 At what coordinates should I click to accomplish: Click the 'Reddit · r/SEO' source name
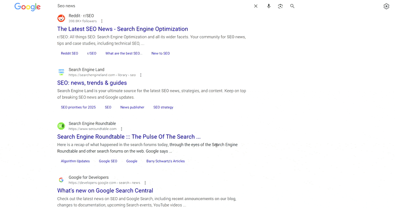(x=81, y=16)
